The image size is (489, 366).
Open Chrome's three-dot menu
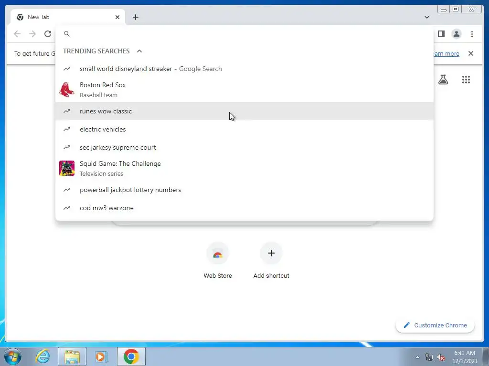[472, 34]
